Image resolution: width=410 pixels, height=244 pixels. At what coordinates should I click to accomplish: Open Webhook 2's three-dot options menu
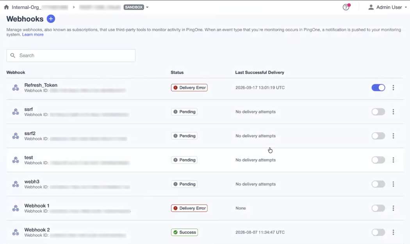[x=393, y=232]
